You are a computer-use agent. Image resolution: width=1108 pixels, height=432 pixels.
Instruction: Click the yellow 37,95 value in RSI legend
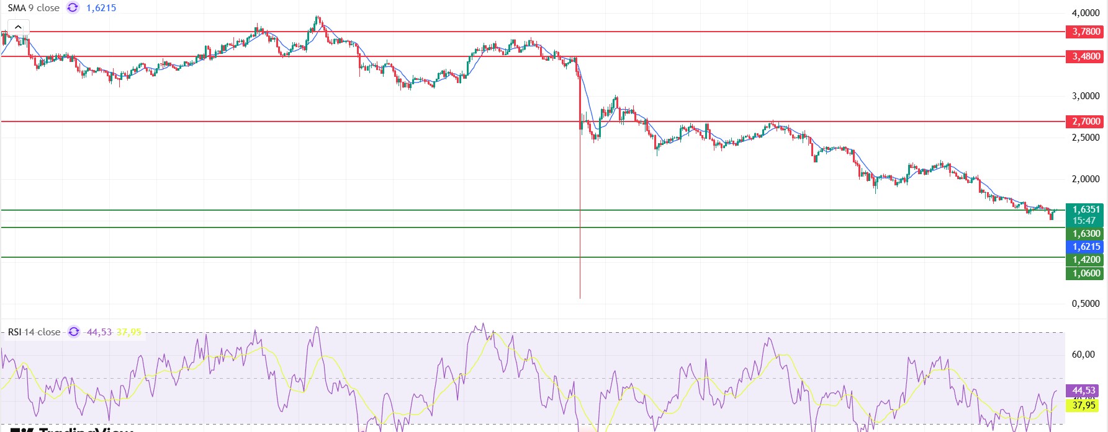(x=129, y=332)
